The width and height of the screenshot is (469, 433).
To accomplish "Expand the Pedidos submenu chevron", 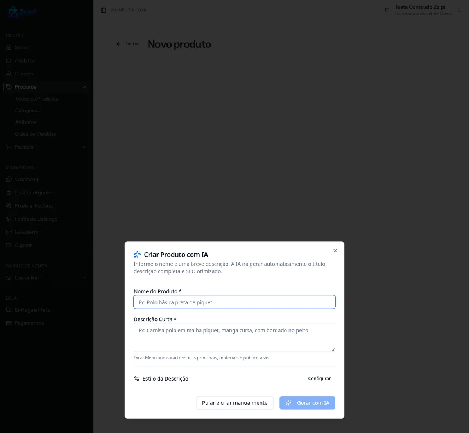I will click(85, 147).
